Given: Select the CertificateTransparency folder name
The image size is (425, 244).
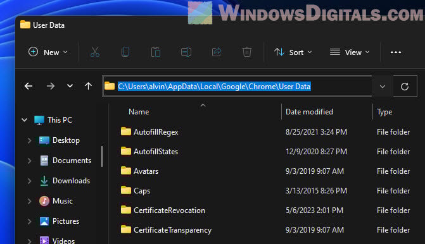Looking at the screenshot, I should pyautogui.click(x=173, y=230).
